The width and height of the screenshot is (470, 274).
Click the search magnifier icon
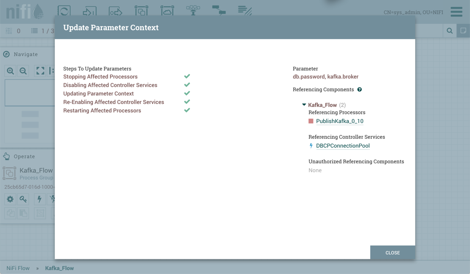coord(450,31)
